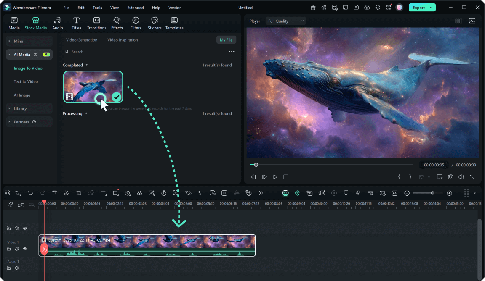The image size is (485, 281).
Task: Expand the Partners section
Action: [x=29, y=122]
